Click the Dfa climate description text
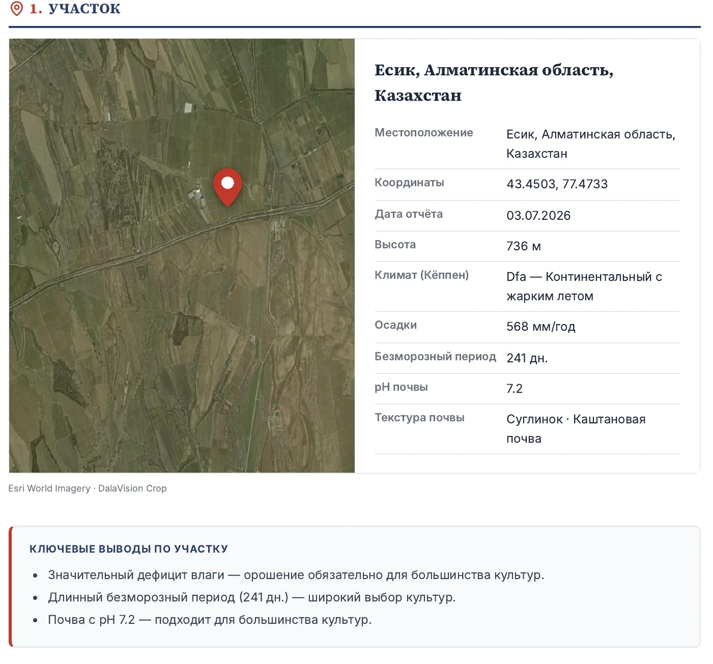Screen dimensions: 713x664 (x=584, y=286)
